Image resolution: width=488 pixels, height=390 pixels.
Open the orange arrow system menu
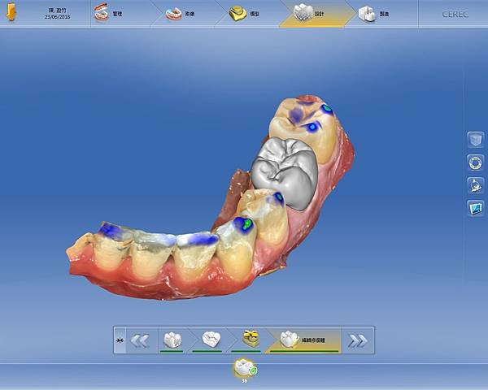[11, 13]
